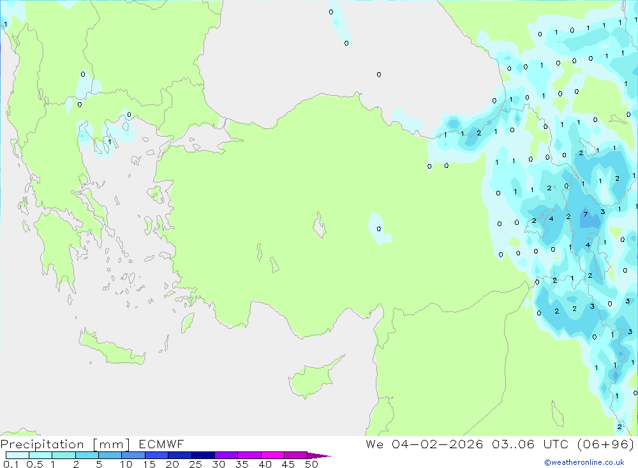This screenshot has height=468, width=638.
Task: Click the '0' value on the central Anatolia lake patch
Action: pyautogui.click(x=379, y=229)
